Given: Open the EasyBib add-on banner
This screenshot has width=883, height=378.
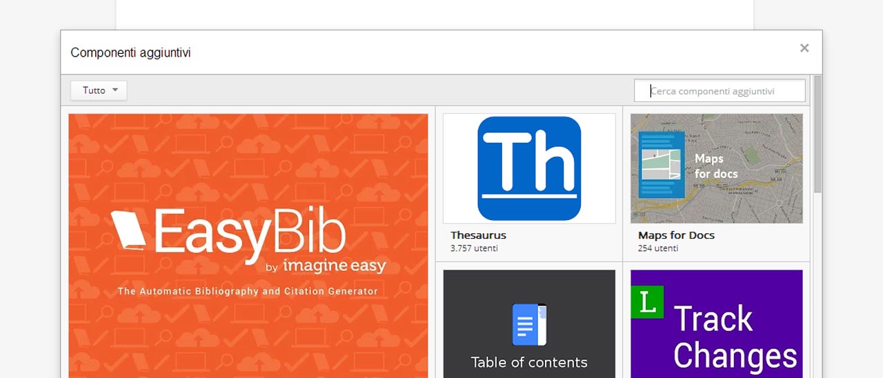Looking at the screenshot, I should pos(248,246).
